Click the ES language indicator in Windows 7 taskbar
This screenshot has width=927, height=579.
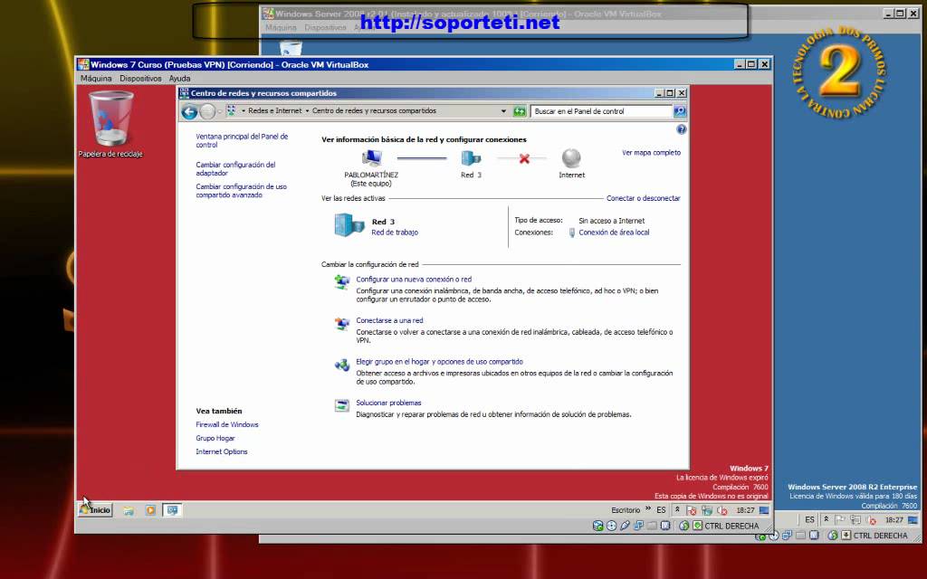coord(661,510)
